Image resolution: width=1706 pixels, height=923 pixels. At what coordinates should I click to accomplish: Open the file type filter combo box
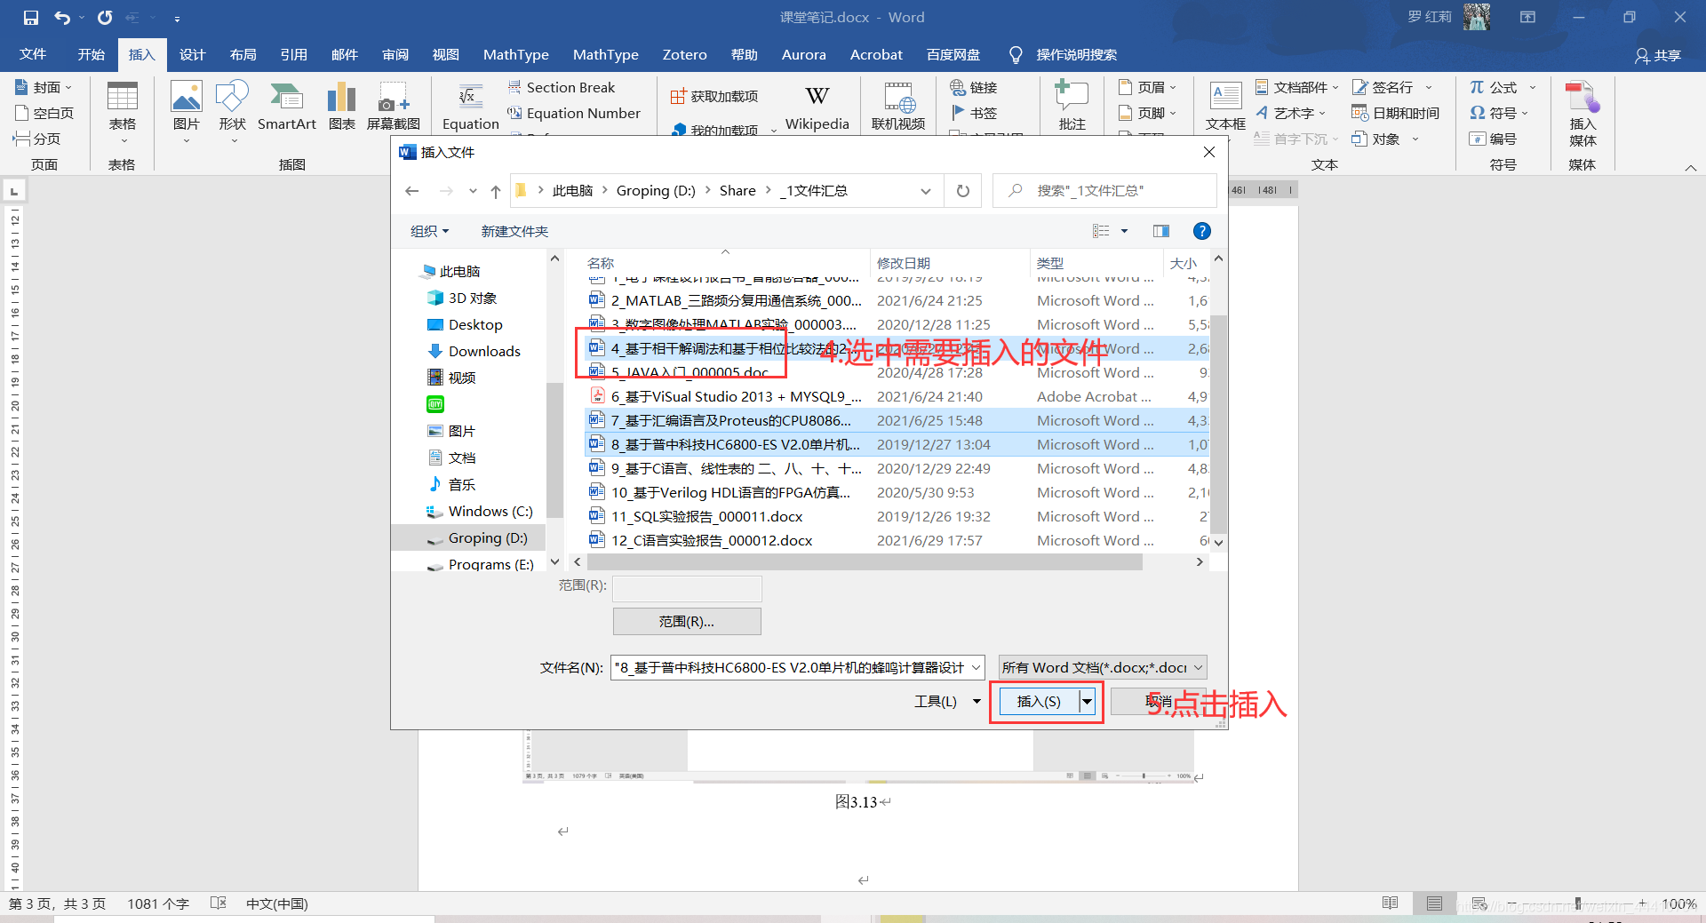[x=1103, y=667]
